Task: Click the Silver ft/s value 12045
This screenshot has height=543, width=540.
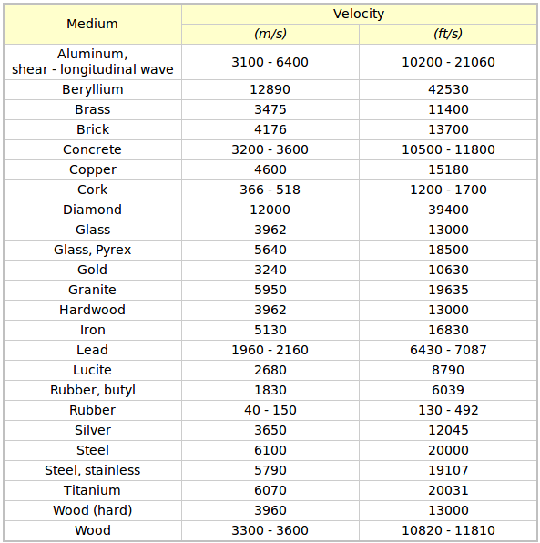Action: tap(448, 430)
